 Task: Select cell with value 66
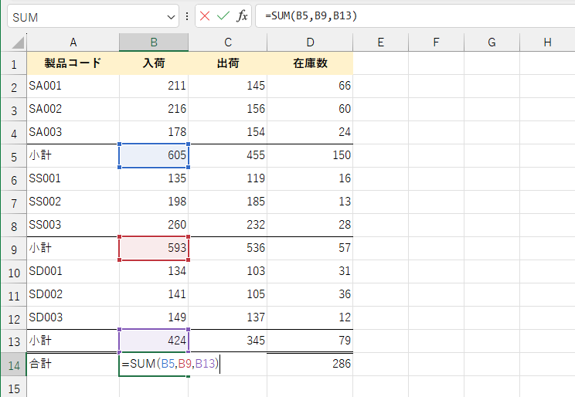point(310,87)
